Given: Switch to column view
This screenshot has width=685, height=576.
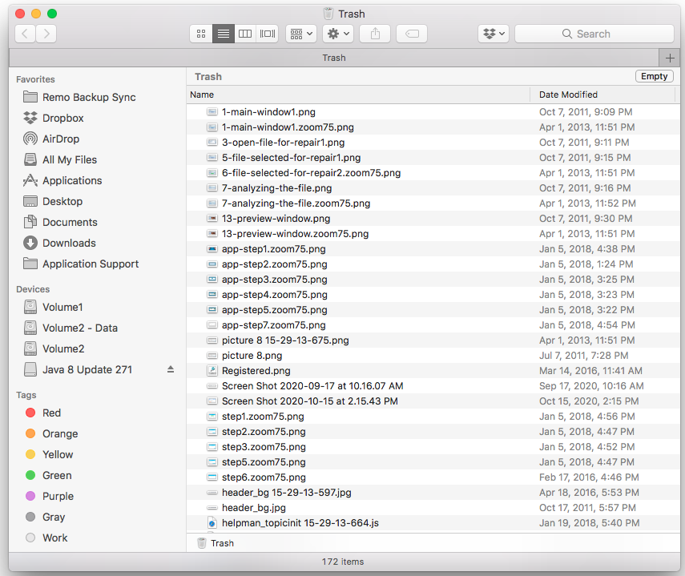Looking at the screenshot, I should click(245, 34).
